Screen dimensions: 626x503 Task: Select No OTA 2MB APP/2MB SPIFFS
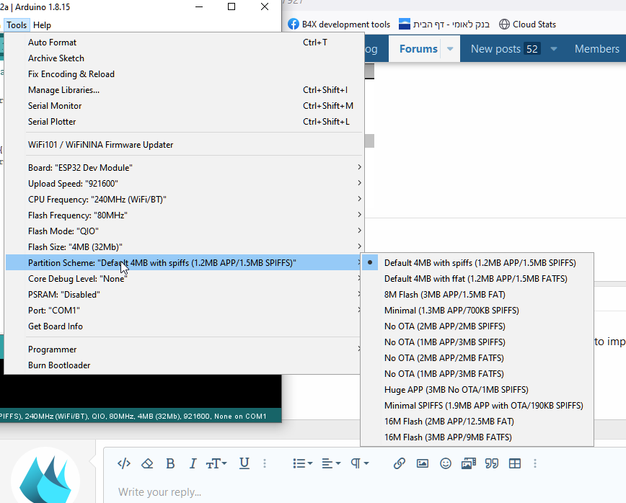tap(477, 326)
